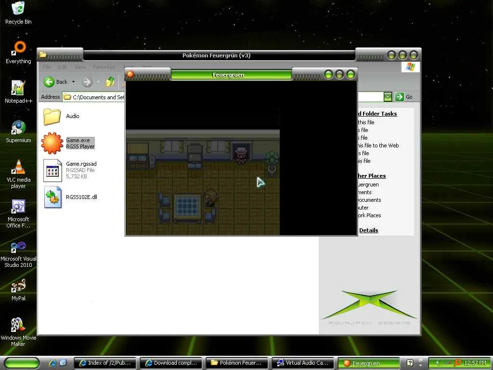Open the Favorites menu in Explorer
The height and width of the screenshot is (370, 493).
click(x=104, y=67)
